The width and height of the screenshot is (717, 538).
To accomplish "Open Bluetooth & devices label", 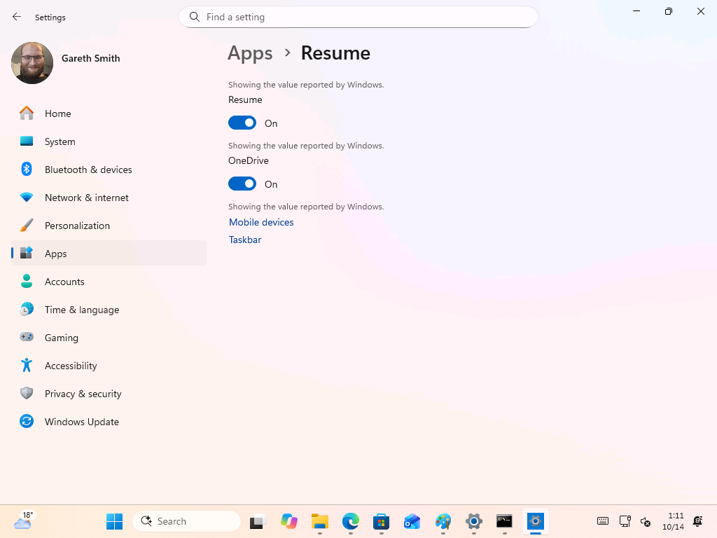I will pos(88,170).
